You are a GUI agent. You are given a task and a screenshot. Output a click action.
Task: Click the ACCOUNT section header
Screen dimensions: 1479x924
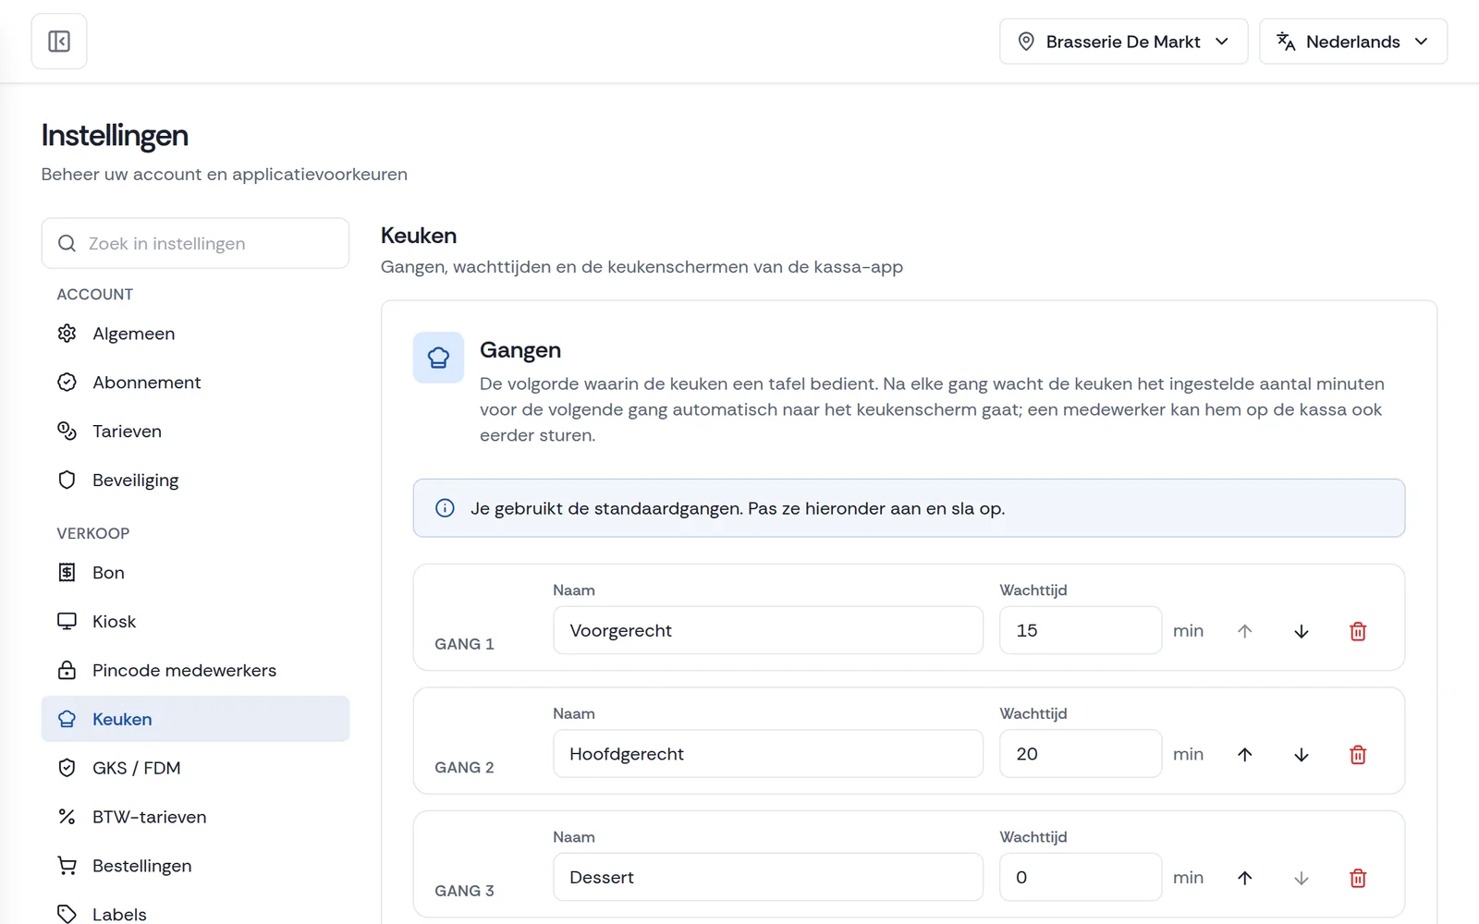[95, 294]
